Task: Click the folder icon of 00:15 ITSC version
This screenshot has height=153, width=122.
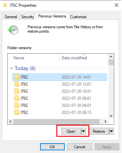Action: pos(17,113)
